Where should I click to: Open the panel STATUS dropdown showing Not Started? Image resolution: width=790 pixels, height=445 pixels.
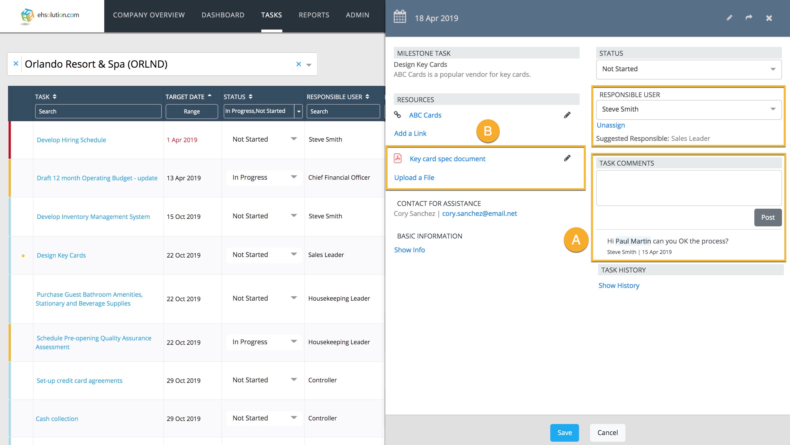pyautogui.click(x=689, y=69)
